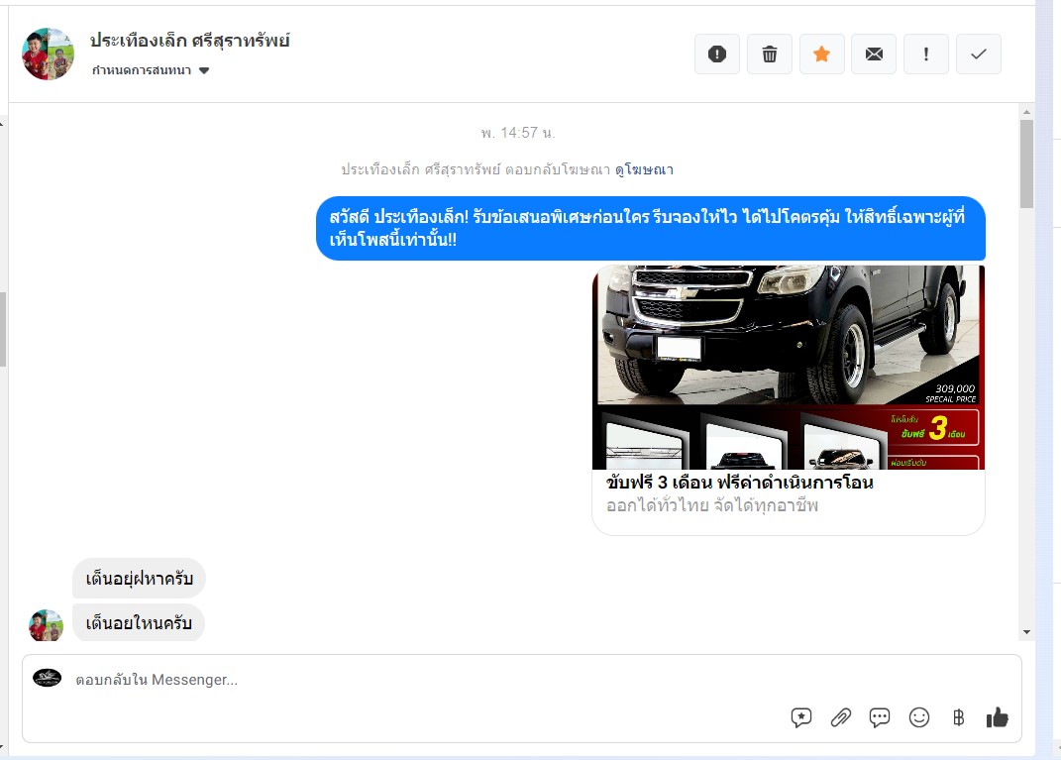Flag conversation with the plain exclamation icon
This screenshot has width=1061, height=760.
click(x=925, y=54)
